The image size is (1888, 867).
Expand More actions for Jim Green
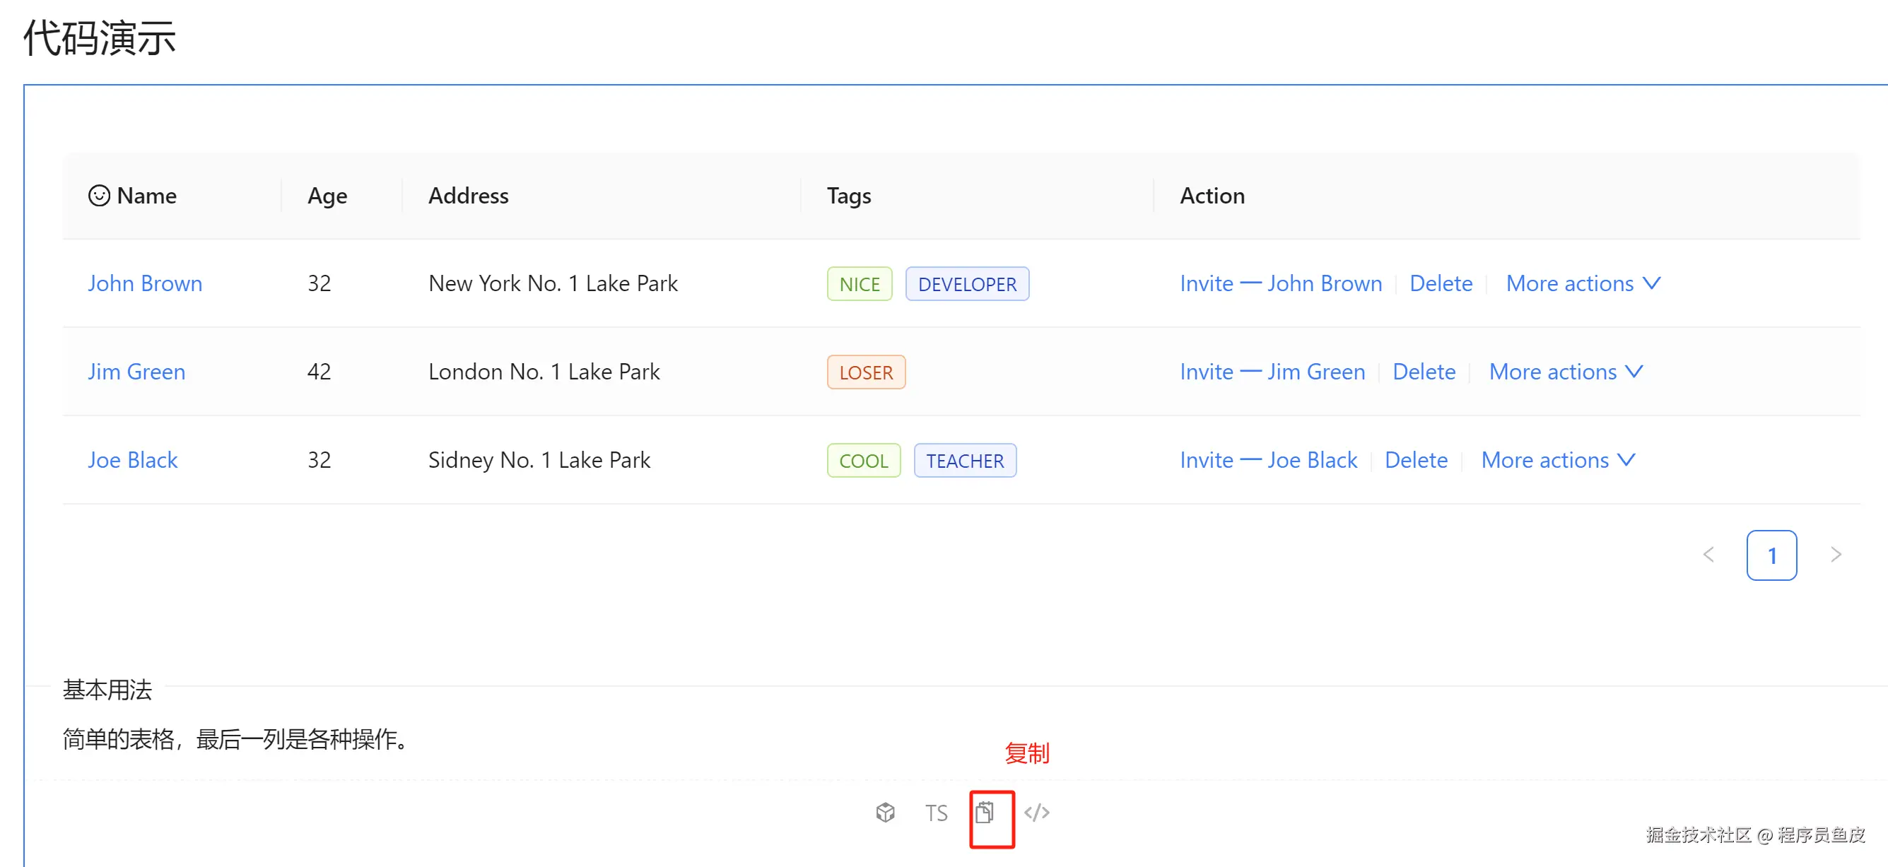click(1566, 372)
